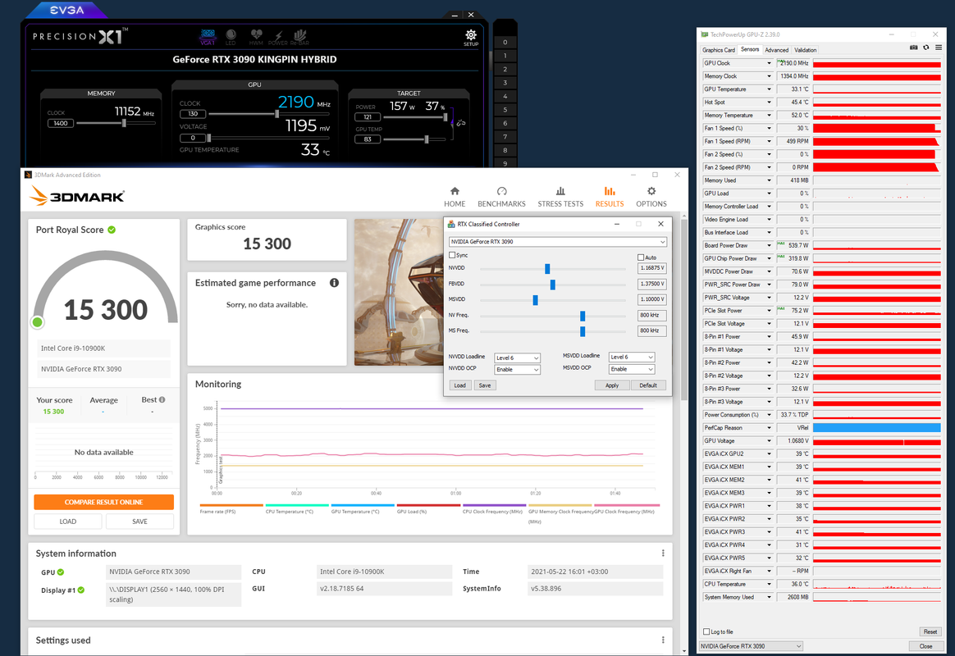Click Reset button in GPU-Z

click(x=930, y=631)
